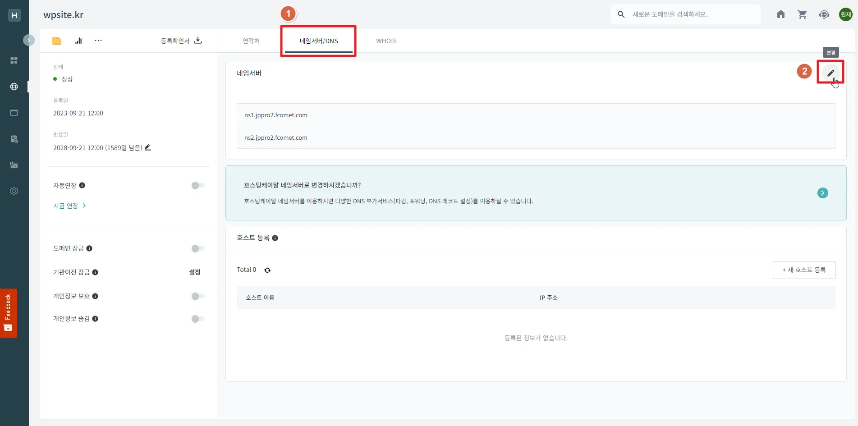Show info for 도메인 잠금
This screenshot has width=858, height=426.
(x=89, y=248)
